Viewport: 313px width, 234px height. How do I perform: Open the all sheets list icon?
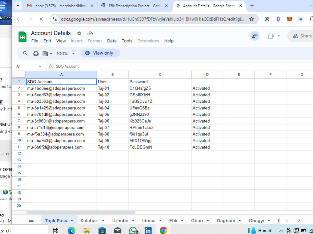(x=31, y=220)
